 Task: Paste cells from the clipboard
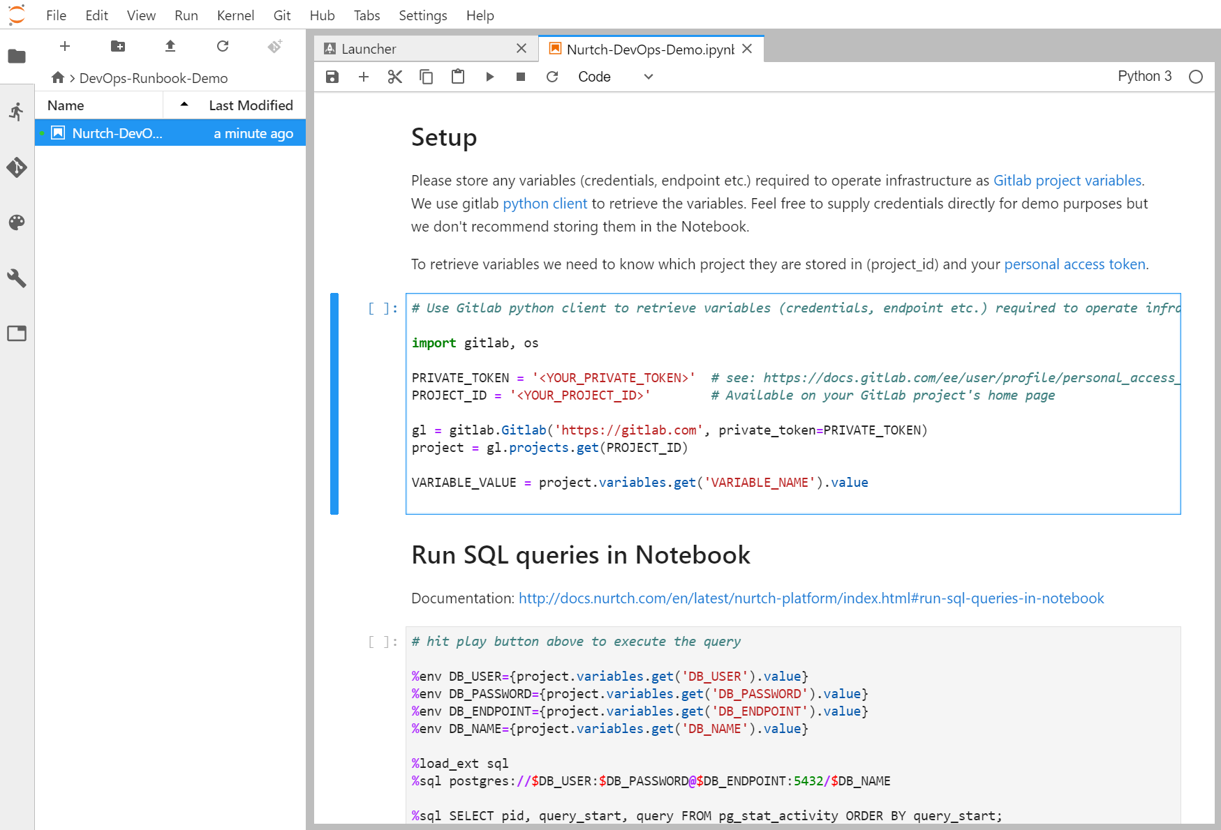coord(458,77)
